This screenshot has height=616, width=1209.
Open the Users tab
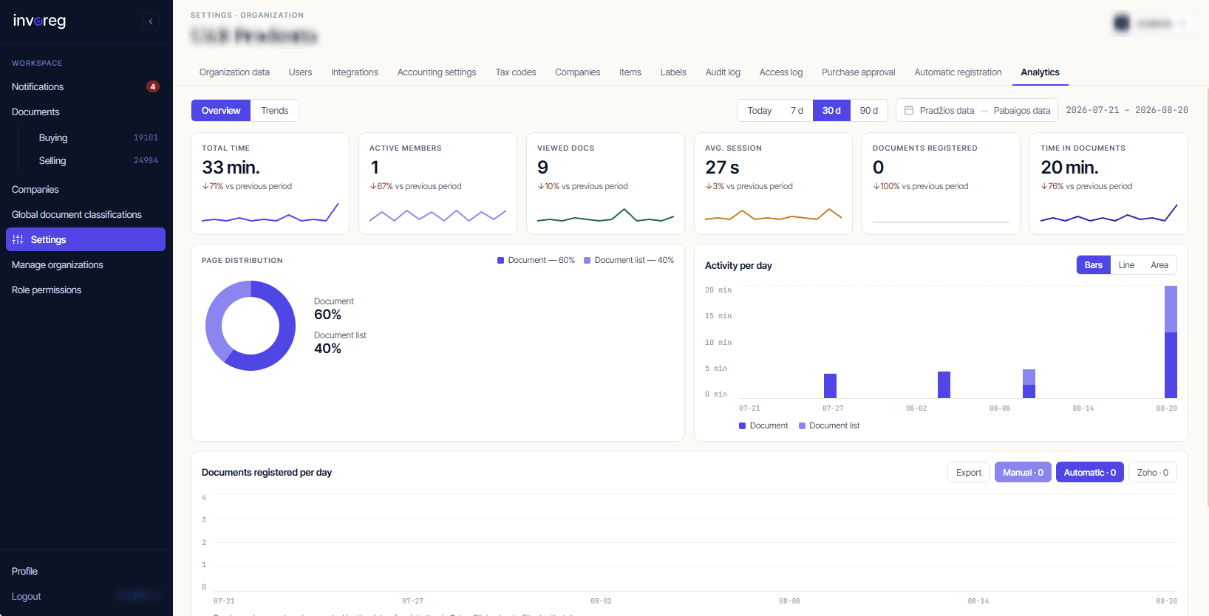click(300, 72)
